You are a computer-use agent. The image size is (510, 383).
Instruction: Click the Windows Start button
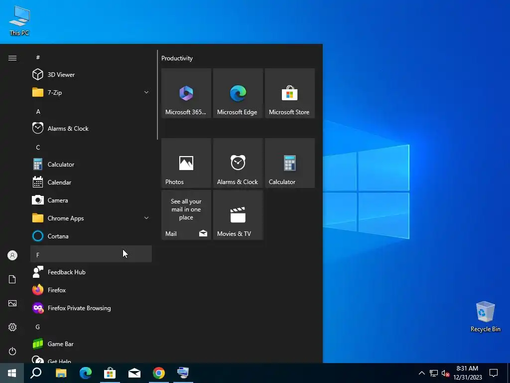tap(12, 373)
